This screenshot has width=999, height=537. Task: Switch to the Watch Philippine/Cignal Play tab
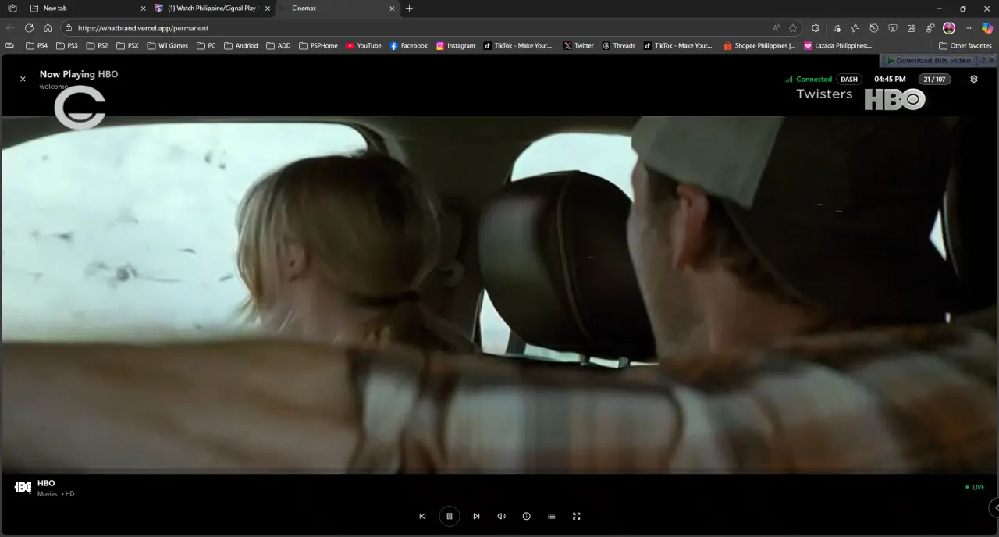point(212,9)
